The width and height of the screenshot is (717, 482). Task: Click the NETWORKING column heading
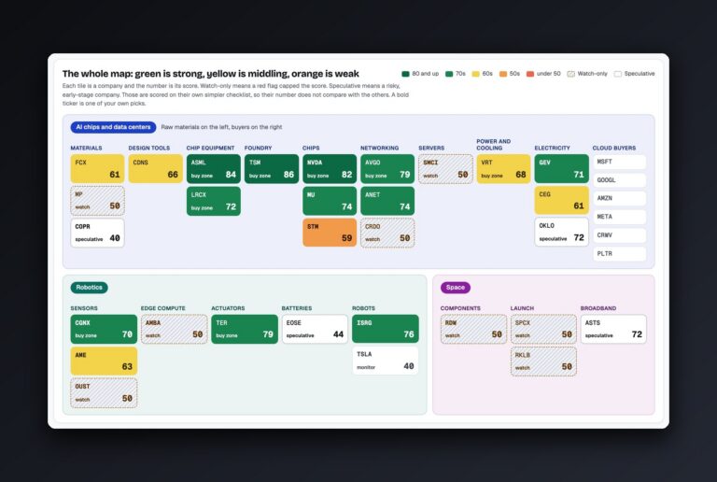(x=380, y=149)
